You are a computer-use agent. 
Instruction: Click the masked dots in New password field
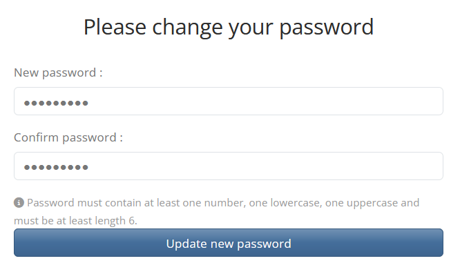[x=56, y=103]
